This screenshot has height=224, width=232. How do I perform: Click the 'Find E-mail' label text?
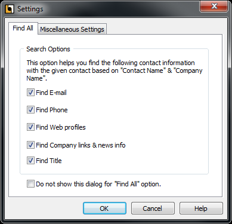[x=51, y=93]
